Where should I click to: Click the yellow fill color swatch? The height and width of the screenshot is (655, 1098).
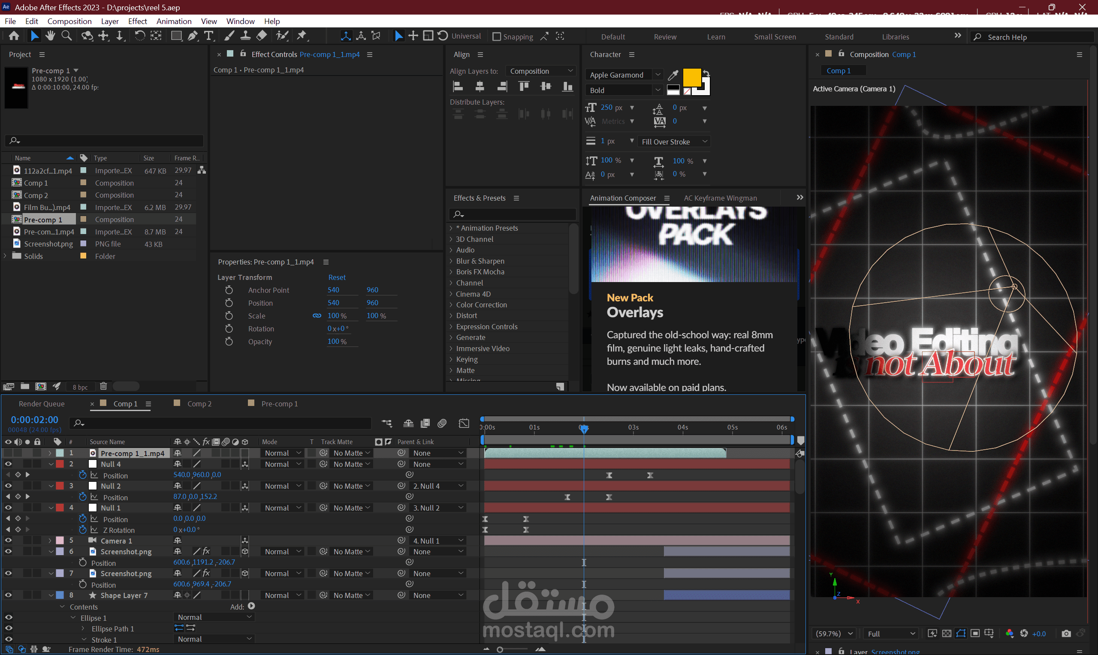[691, 77]
